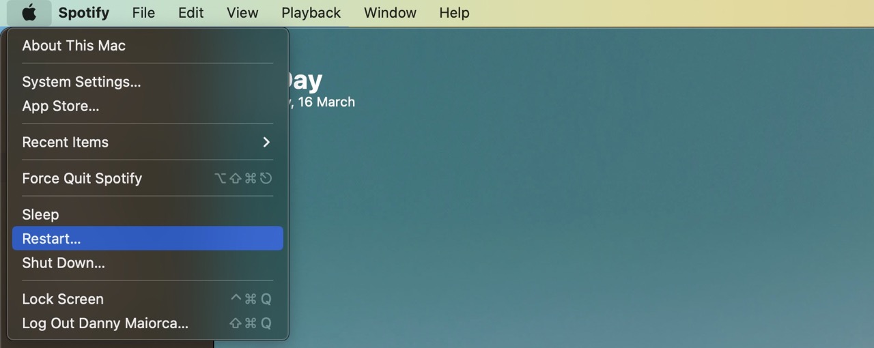Open System Settings from the Apple menu
874x348 pixels.
click(x=81, y=82)
